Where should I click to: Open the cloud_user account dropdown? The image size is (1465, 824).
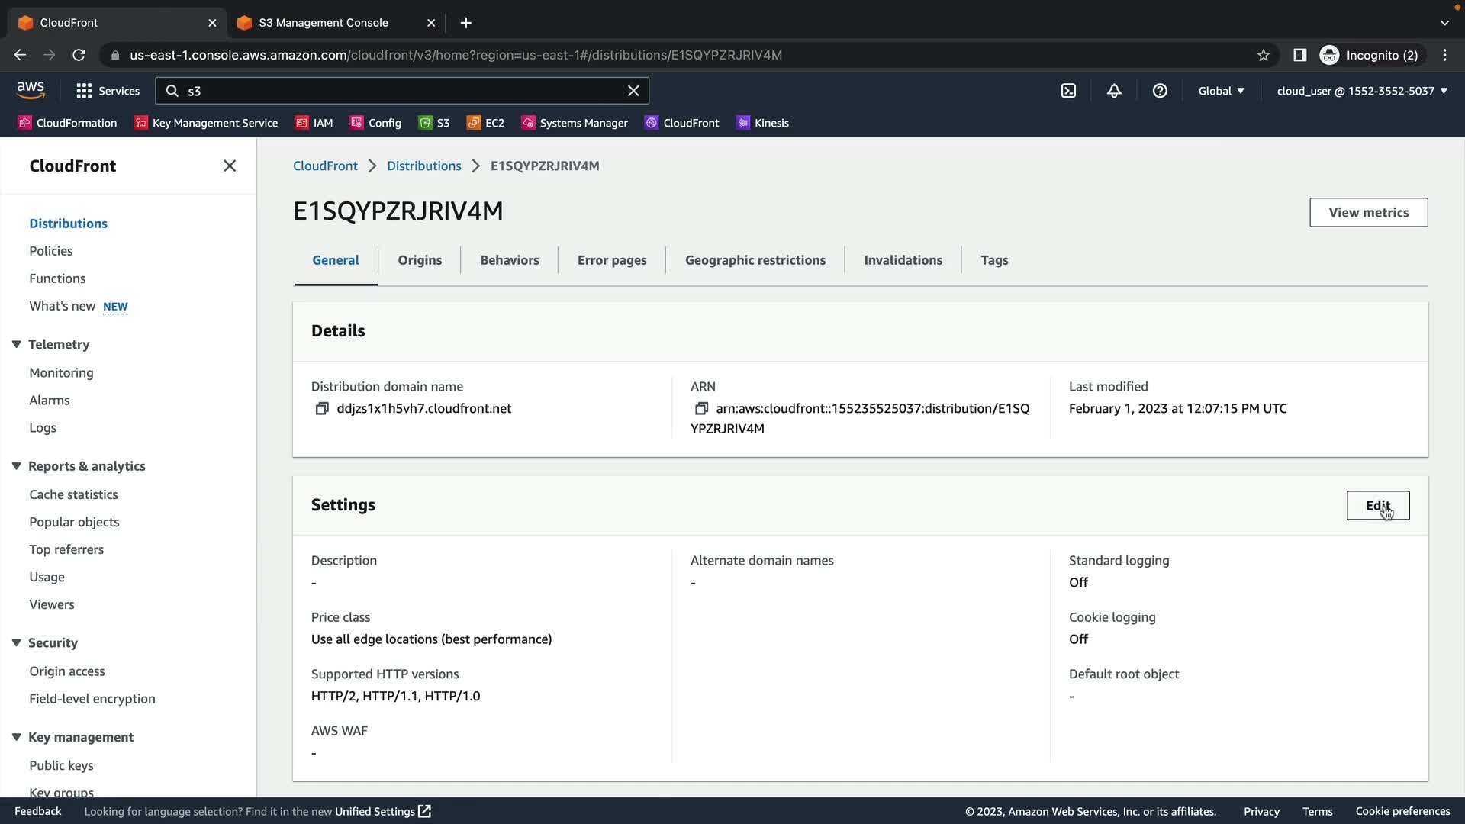[1362, 91]
